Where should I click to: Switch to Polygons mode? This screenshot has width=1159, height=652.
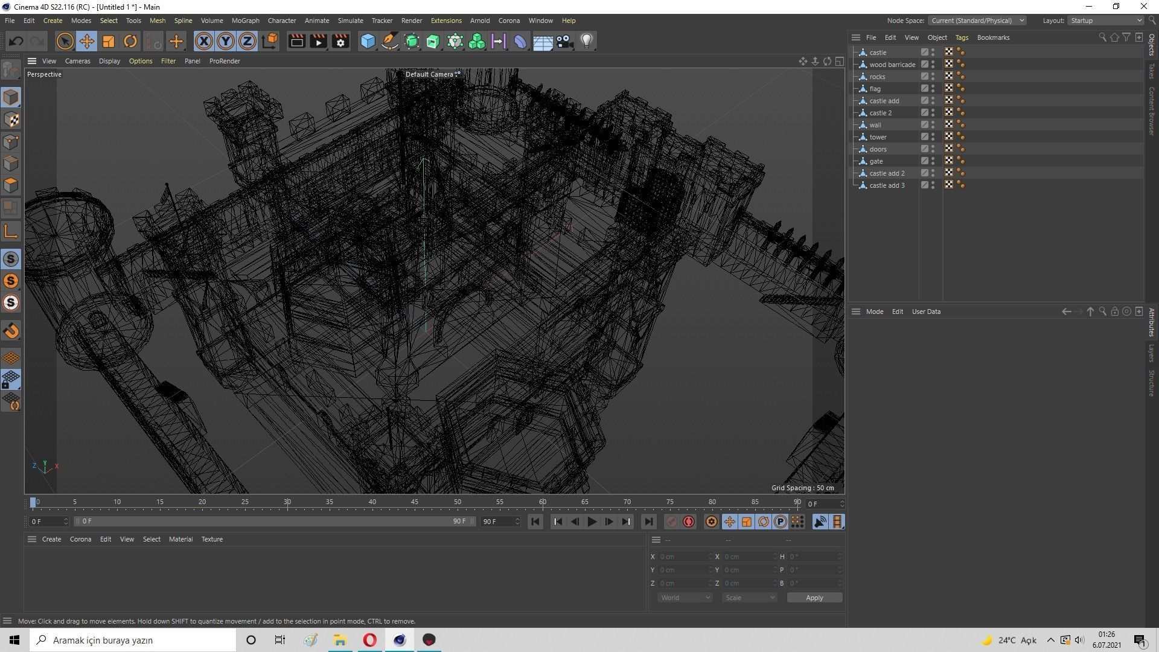11,185
